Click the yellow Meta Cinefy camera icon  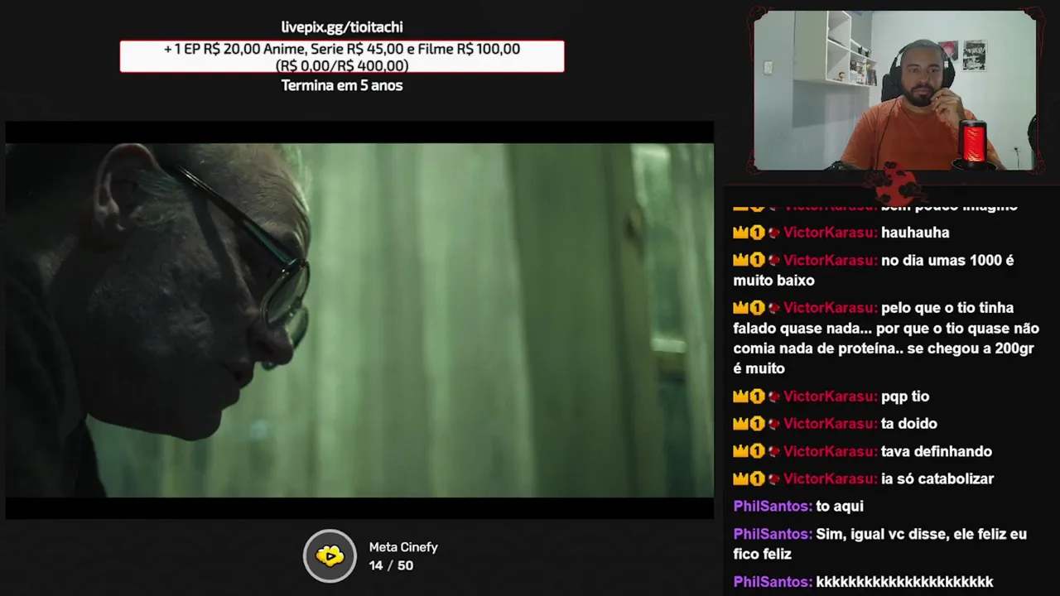coord(330,555)
